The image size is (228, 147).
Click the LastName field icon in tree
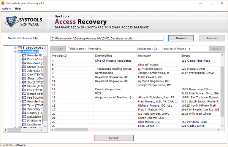point(24,125)
